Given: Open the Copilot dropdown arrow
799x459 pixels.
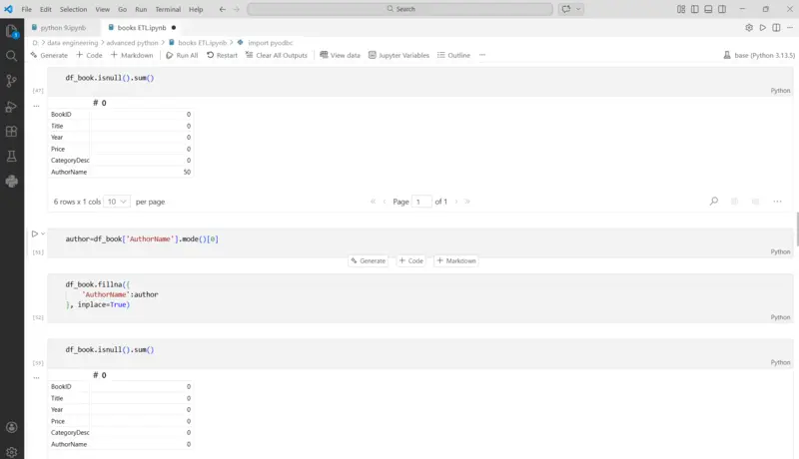Looking at the screenshot, I should [578, 9].
